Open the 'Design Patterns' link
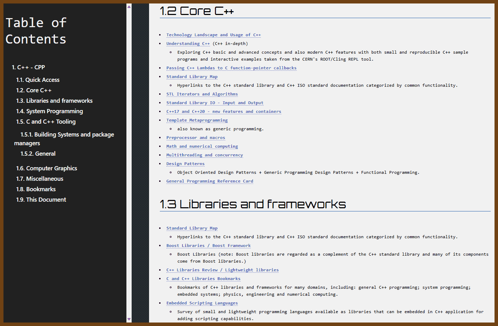The height and width of the screenshot is (326, 498). click(x=185, y=164)
